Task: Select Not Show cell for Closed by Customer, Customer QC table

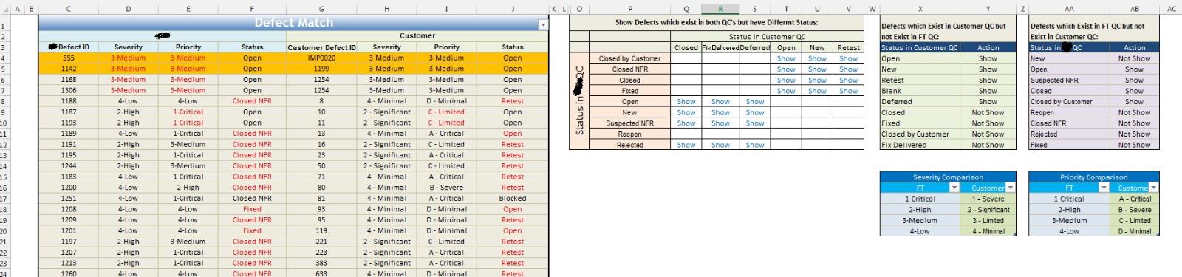Action: (x=988, y=134)
